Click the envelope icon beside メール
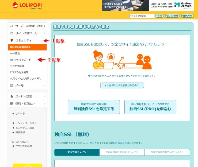This screenshot has height=167, width=198. coord(12,86)
